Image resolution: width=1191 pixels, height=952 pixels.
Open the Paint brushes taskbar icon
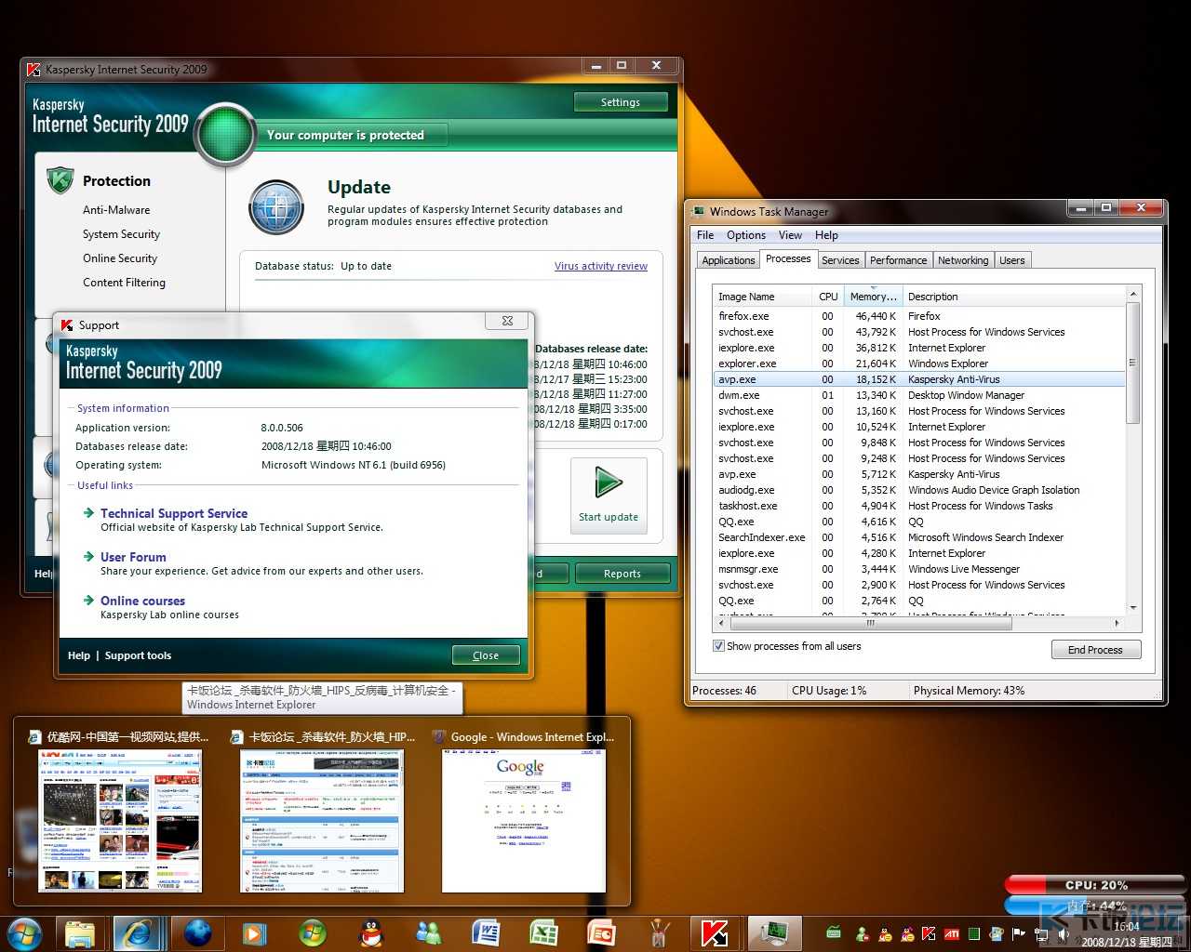[659, 933]
